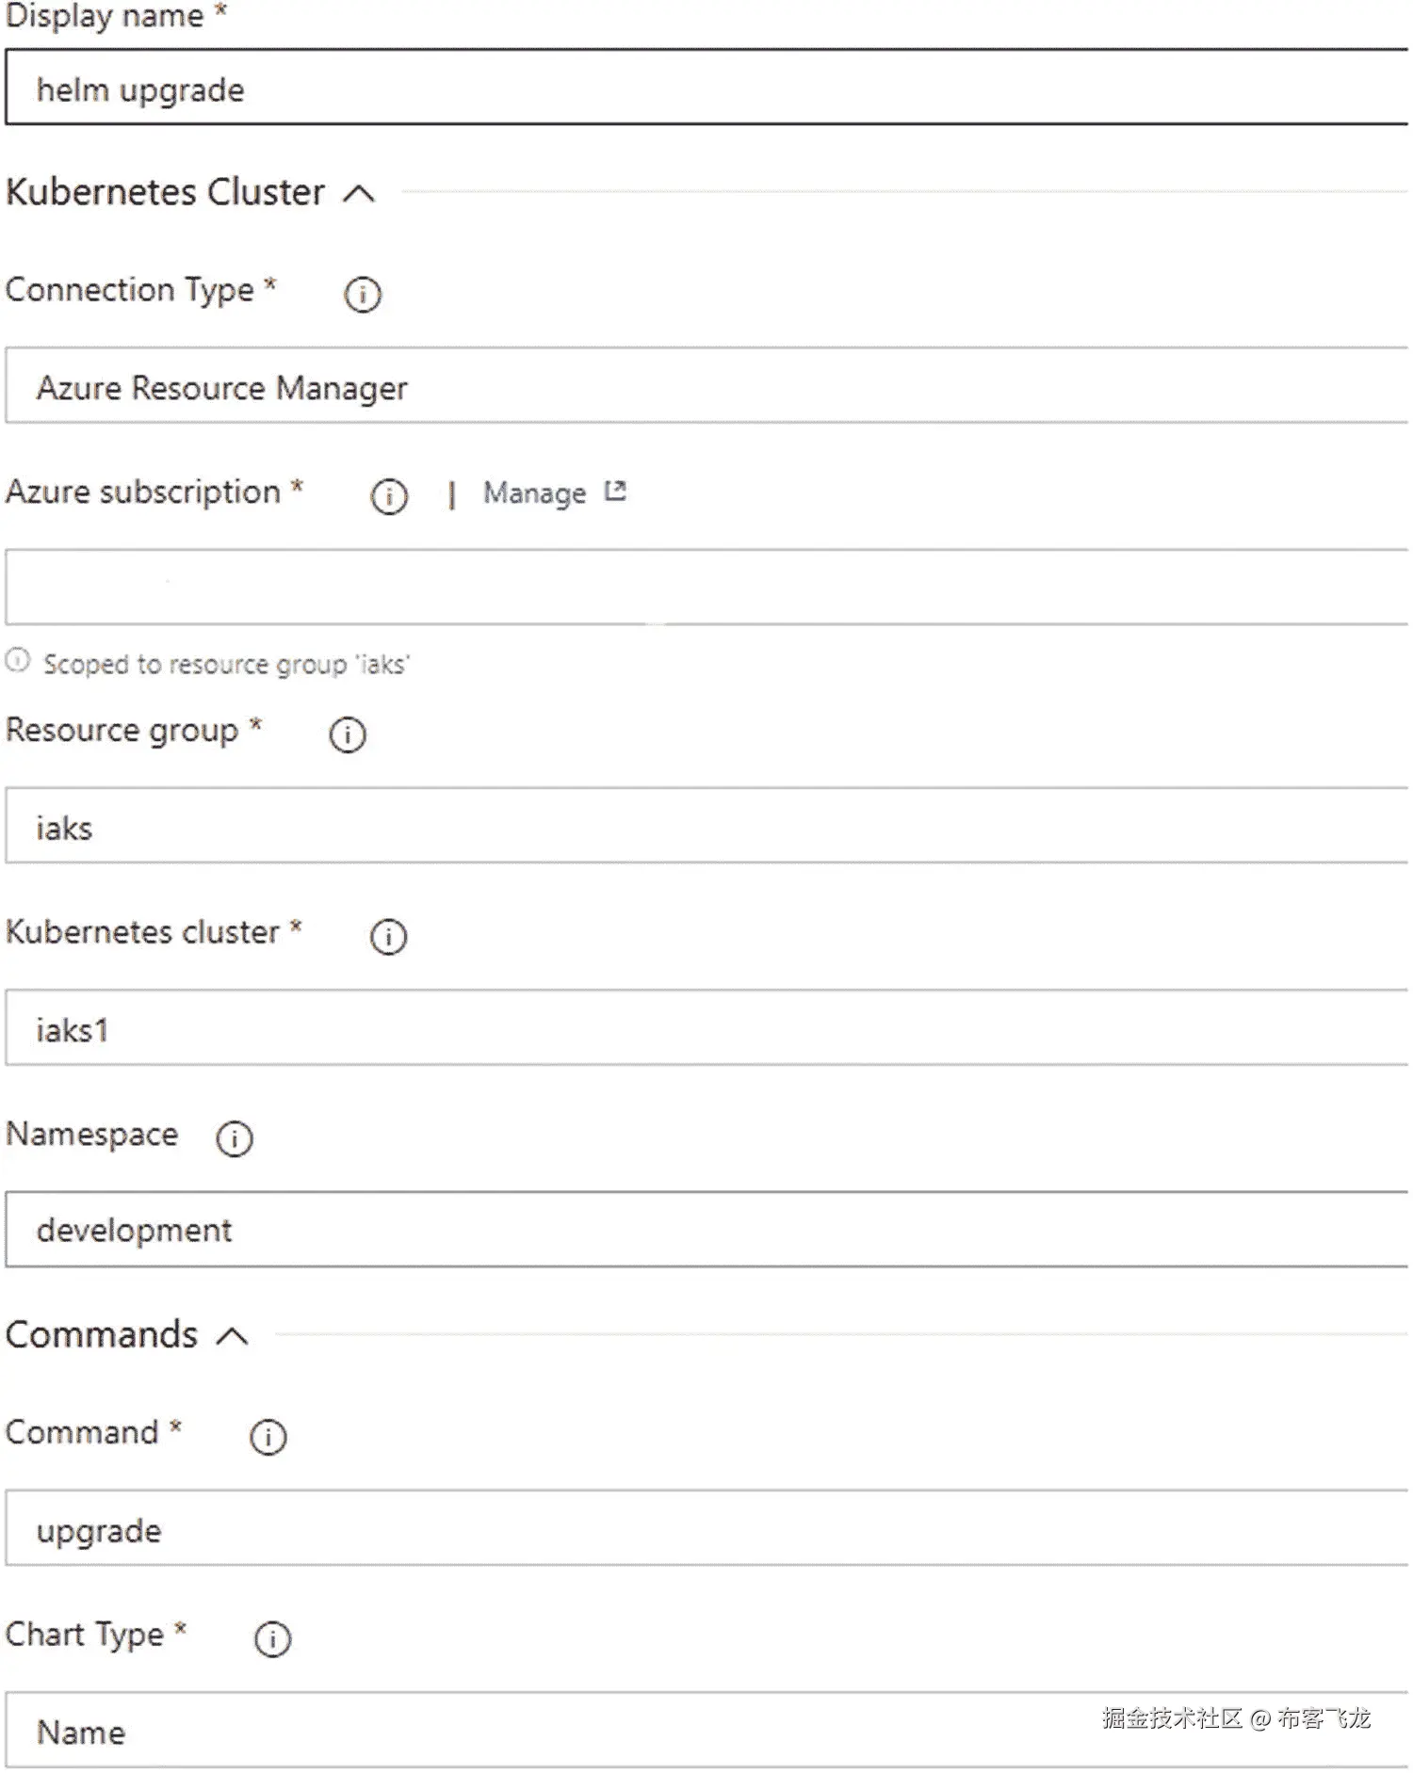Screen dimensions: 1413x1773
Task: Open the Azure subscription dropdown
Action: click(706, 588)
